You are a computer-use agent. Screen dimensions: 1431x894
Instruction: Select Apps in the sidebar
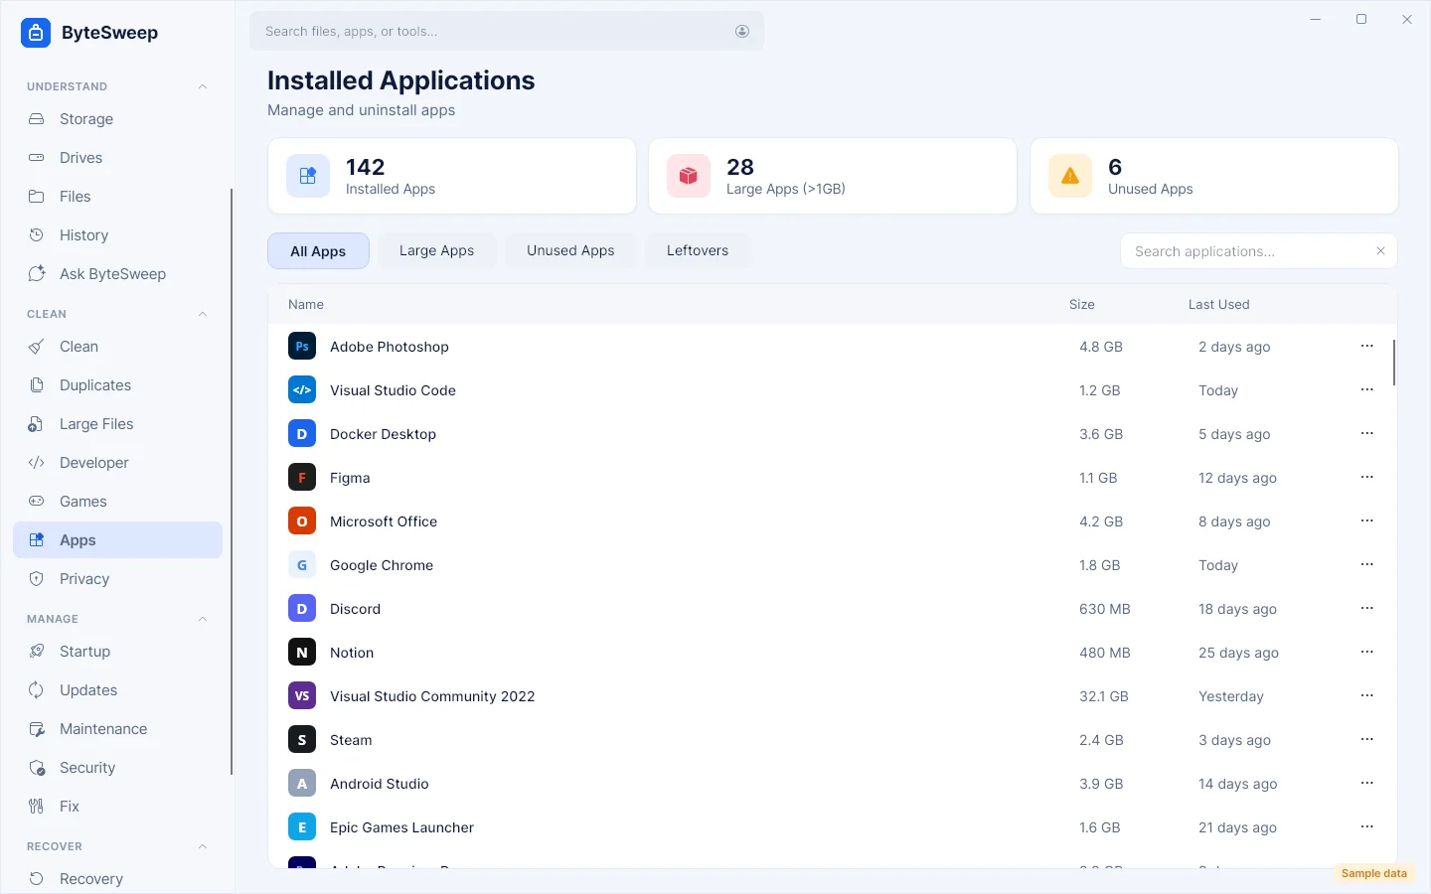117,540
